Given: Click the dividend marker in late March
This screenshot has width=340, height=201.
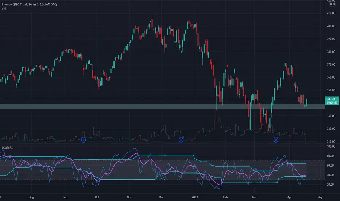Looking at the screenshot, I should 276,140.
